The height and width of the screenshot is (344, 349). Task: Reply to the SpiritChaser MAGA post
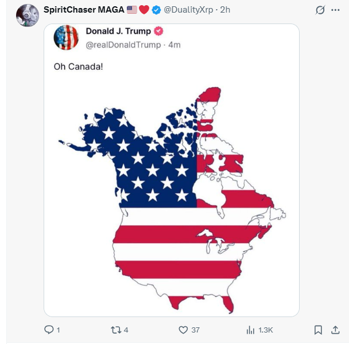point(48,330)
